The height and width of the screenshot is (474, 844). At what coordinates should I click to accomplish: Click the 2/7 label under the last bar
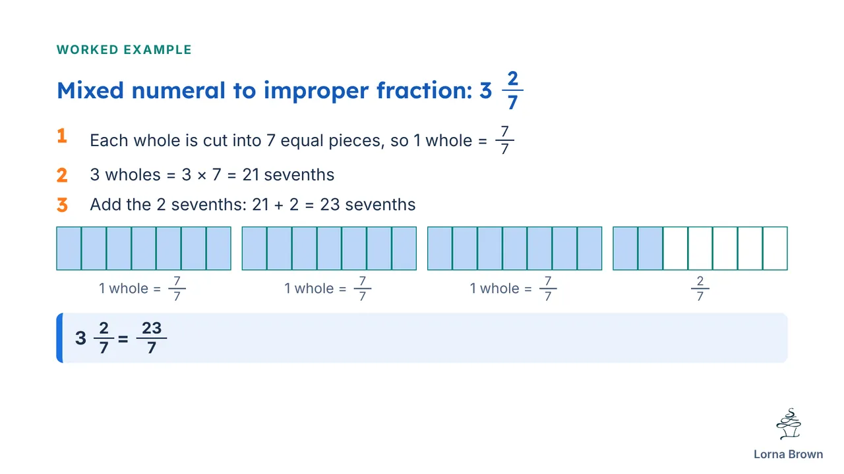point(700,288)
